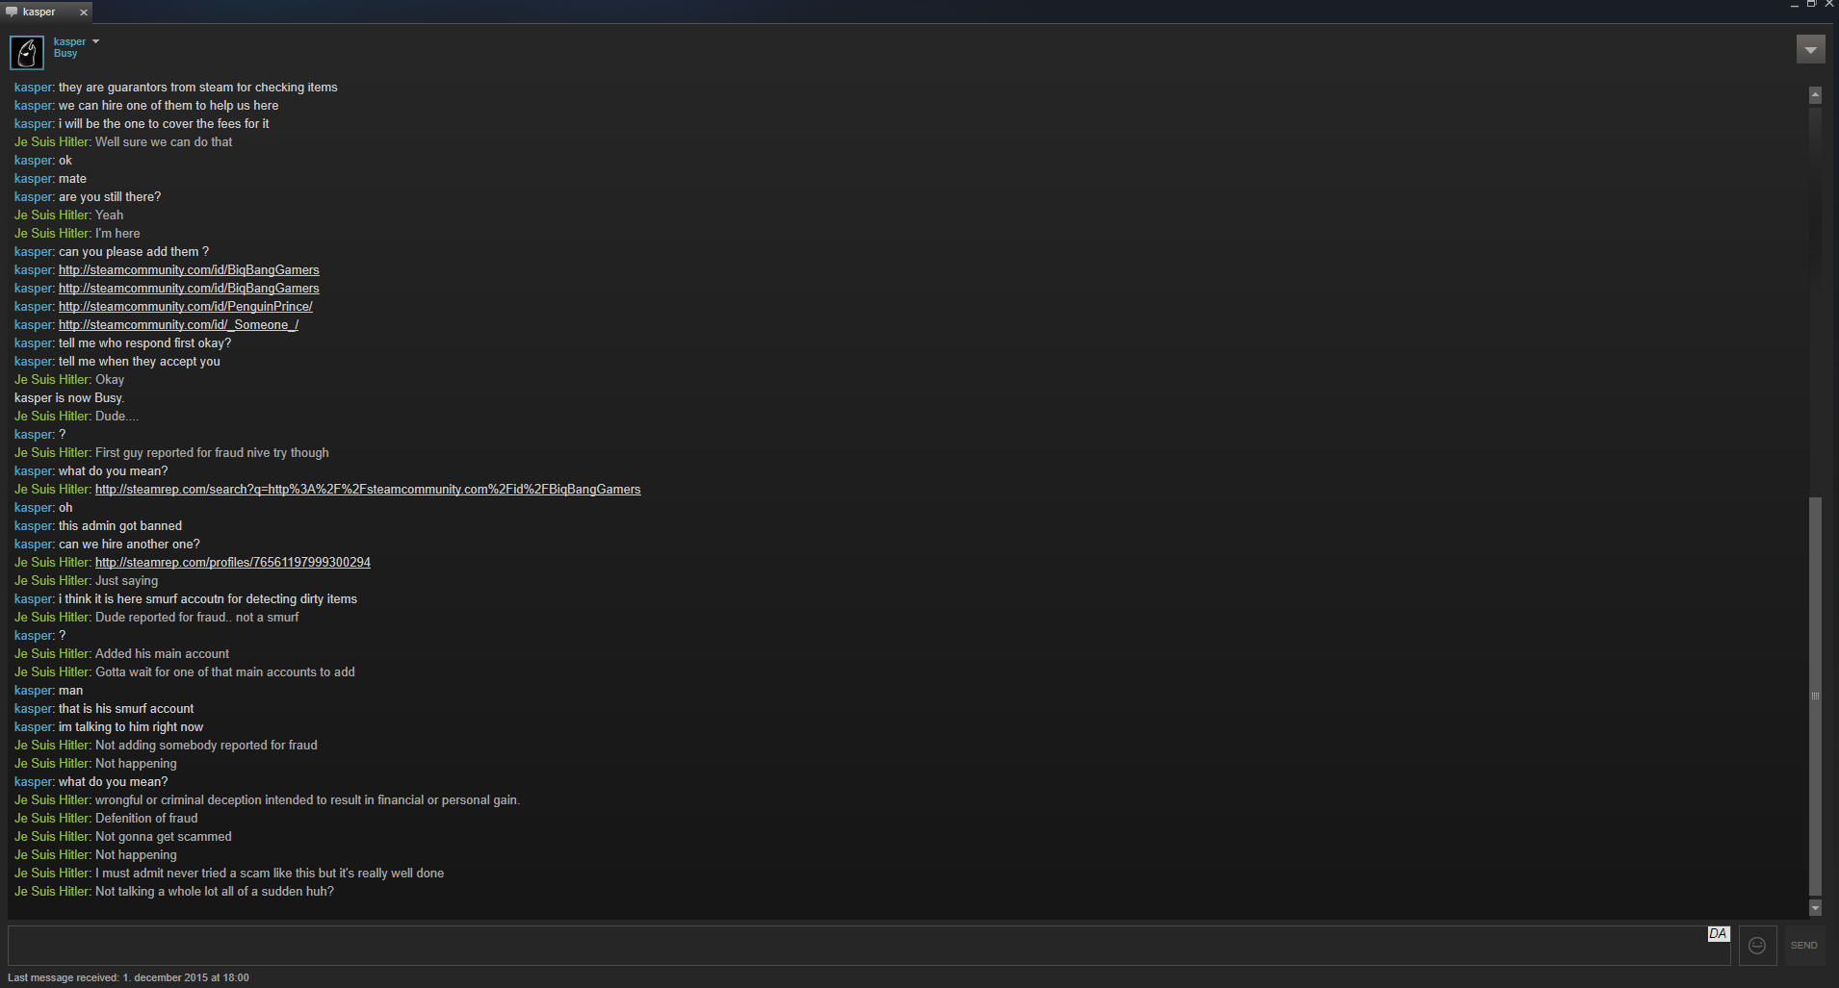The width and height of the screenshot is (1839, 988).
Task: Expand the chat options dropdown at top right
Action: point(1810,49)
